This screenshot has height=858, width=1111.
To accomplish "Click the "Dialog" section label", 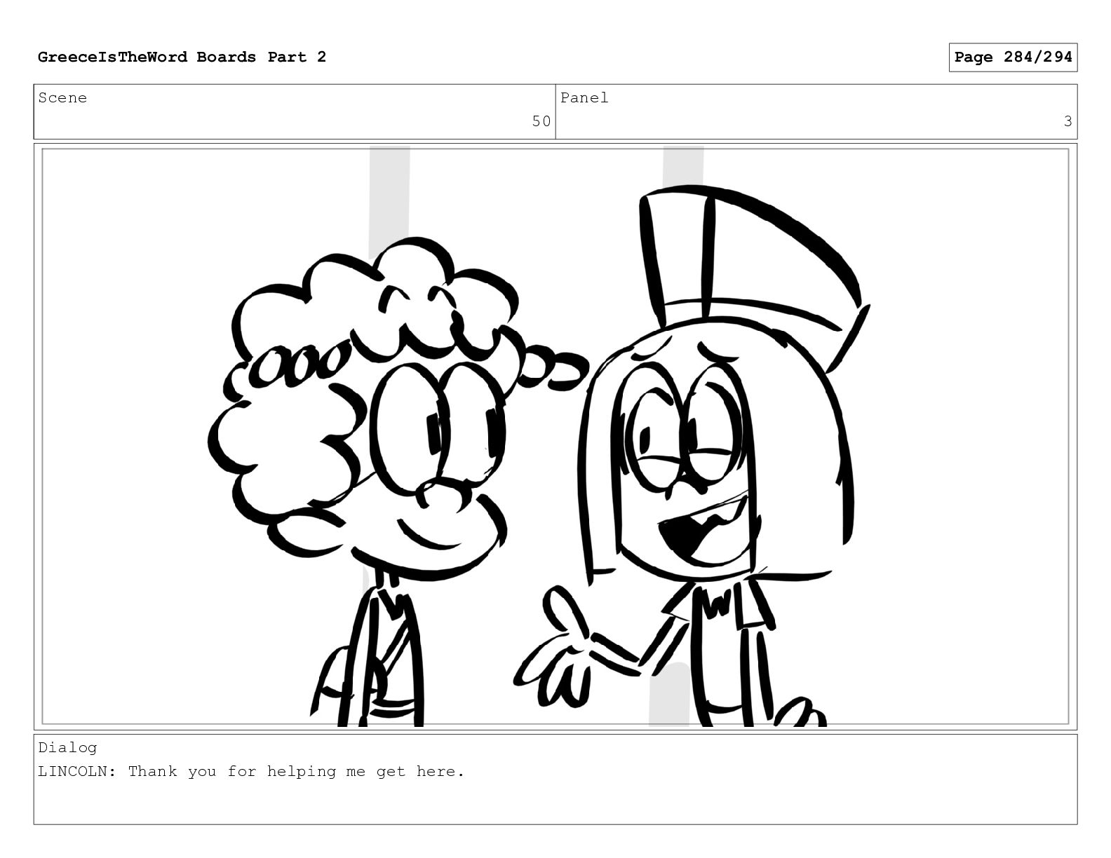I will click(x=67, y=747).
